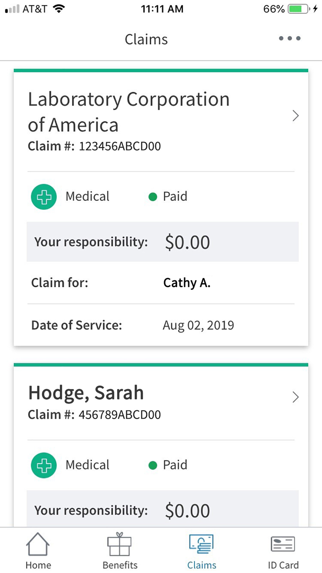Viewport: 322px width, 573px height.
Task: Expand Hodge, Sarah claim chevron
Action: pos(295,397)
